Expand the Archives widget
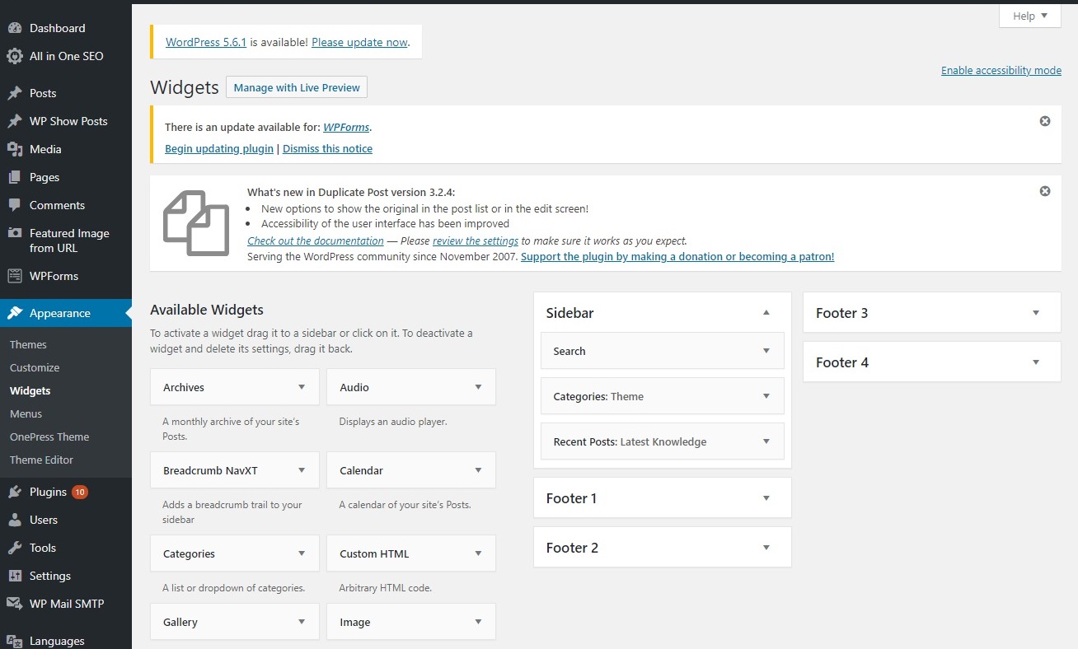 point(302,387)
